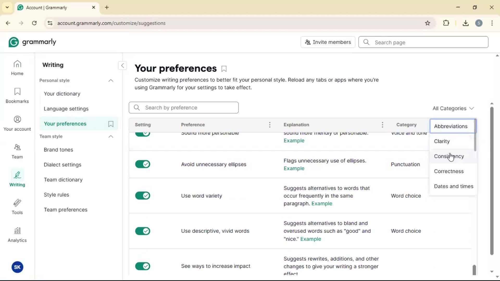The height and width of the screenshot is (281, 500).
Task: Open the Team sidebar icon
Action: point(17,151)
